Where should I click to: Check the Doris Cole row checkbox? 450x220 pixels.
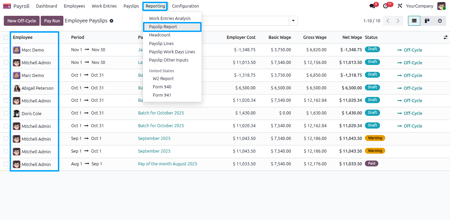pos(6,113)
